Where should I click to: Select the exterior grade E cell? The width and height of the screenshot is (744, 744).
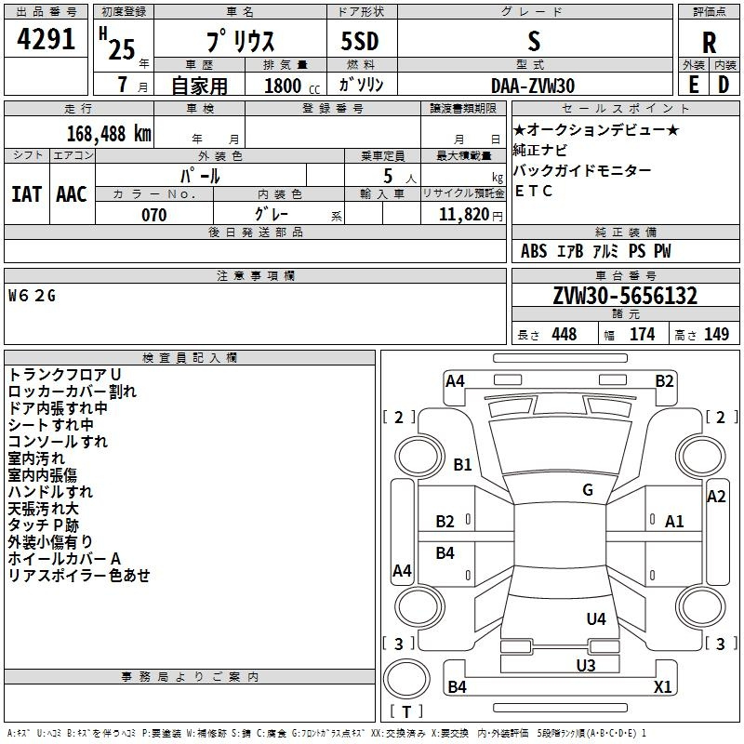pyautogui.click(x=693, y=85)
